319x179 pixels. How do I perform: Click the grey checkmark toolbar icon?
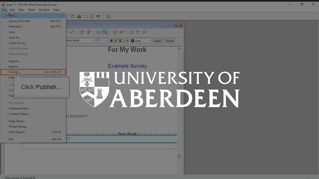pyautogui.click(x=72, y=32)
